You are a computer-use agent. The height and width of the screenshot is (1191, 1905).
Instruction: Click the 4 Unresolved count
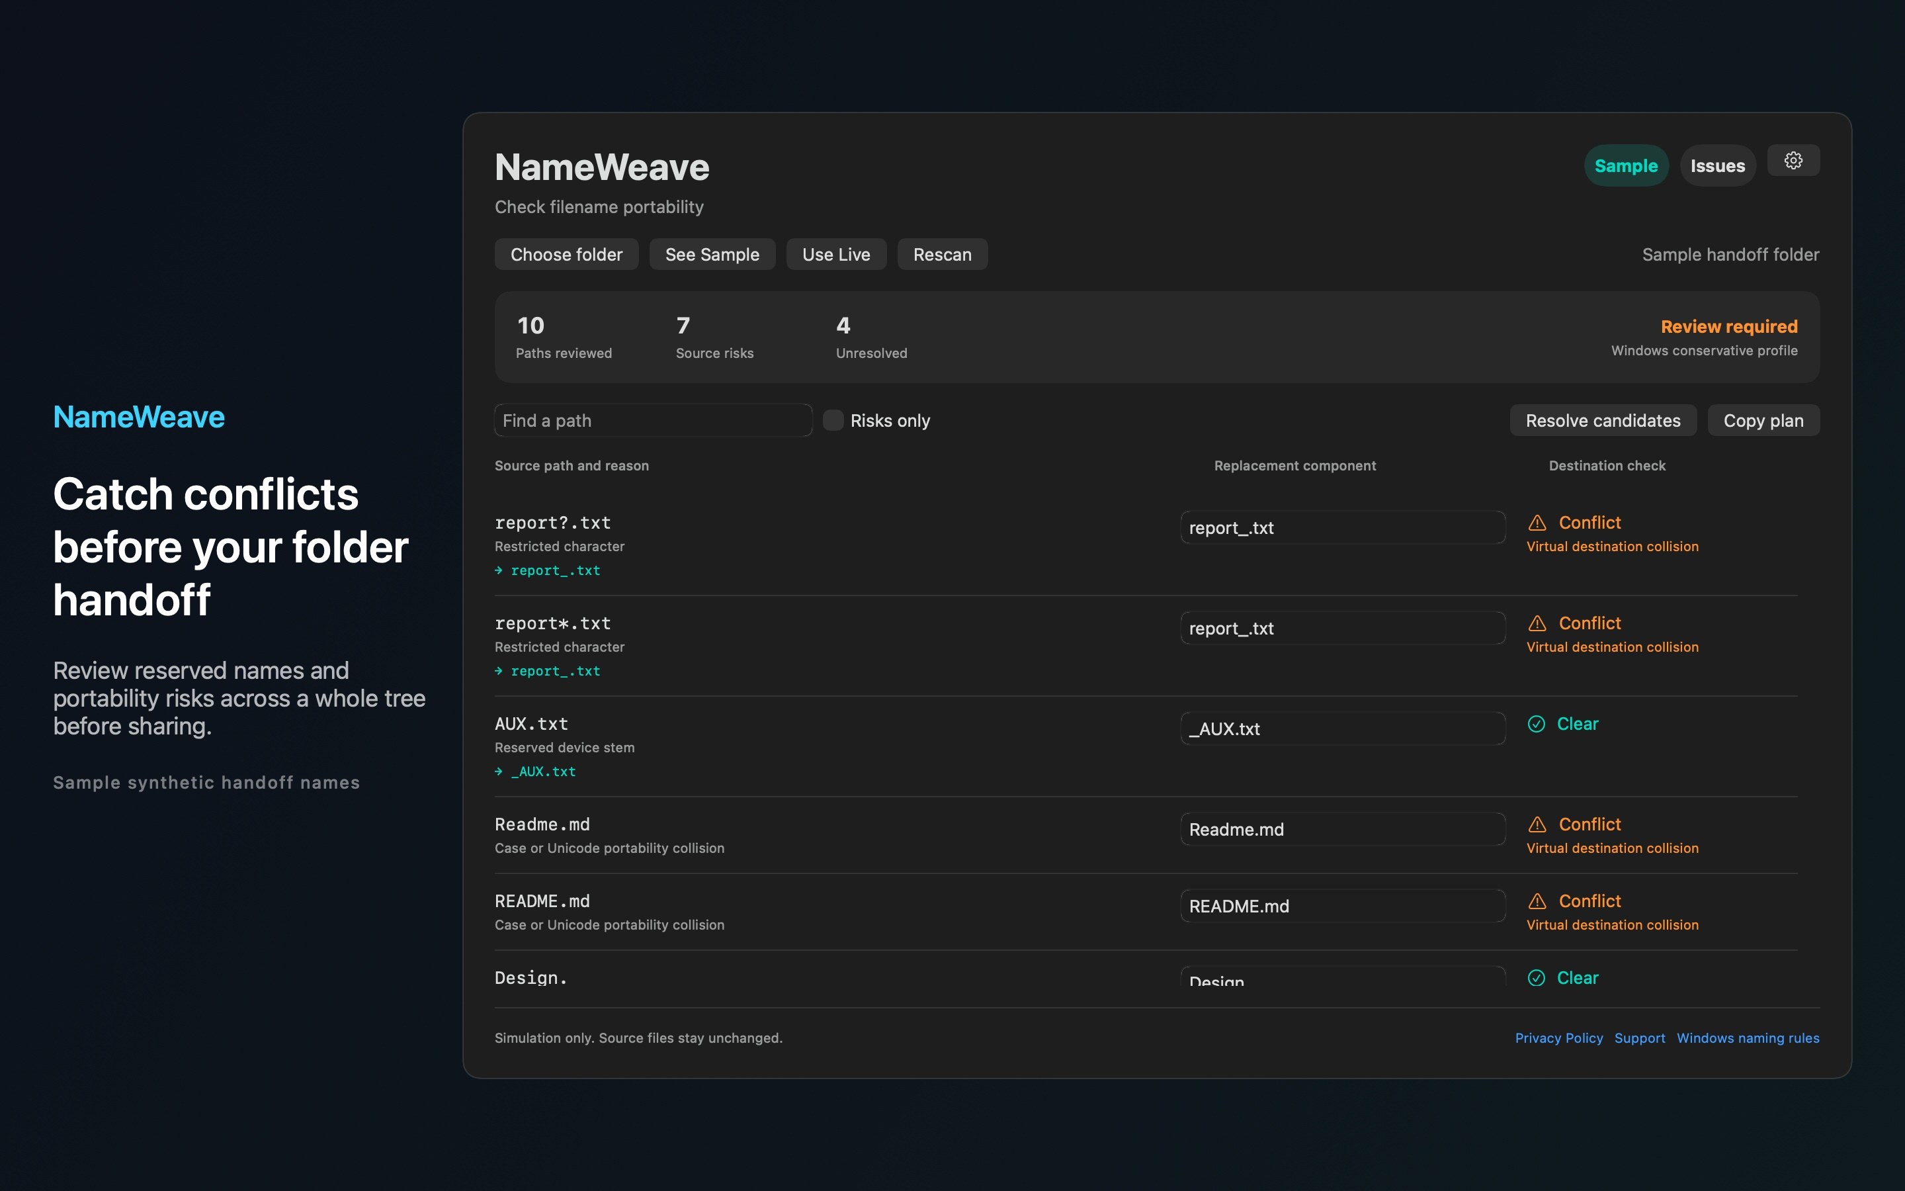[x=843, y=326]
